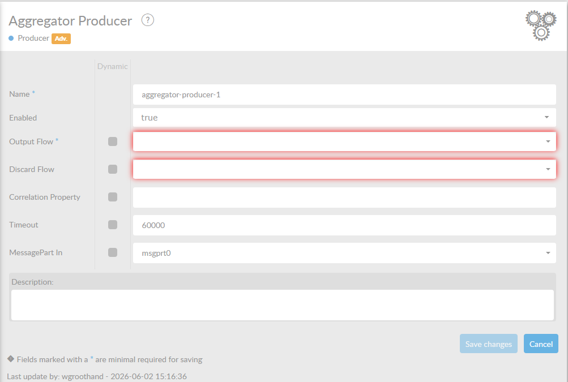
Task: Click the blue Producer dot indicator
Action: (x=11, y=38)
